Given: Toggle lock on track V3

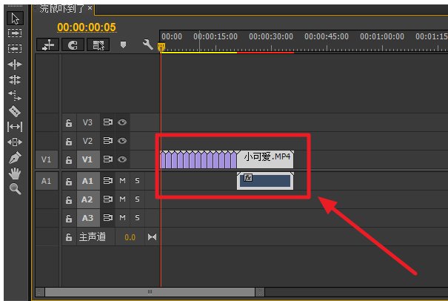Looking at the screenshot, I should (69, 123).
